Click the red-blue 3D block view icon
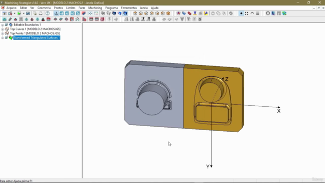This screenshot has height=183, width=325. tap(83, 14)
